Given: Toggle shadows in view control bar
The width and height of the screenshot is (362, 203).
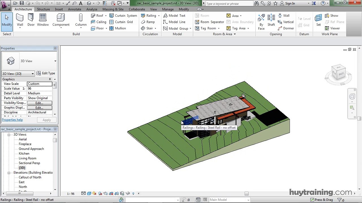Looking at the screenshot, I should tap(100, 193).
